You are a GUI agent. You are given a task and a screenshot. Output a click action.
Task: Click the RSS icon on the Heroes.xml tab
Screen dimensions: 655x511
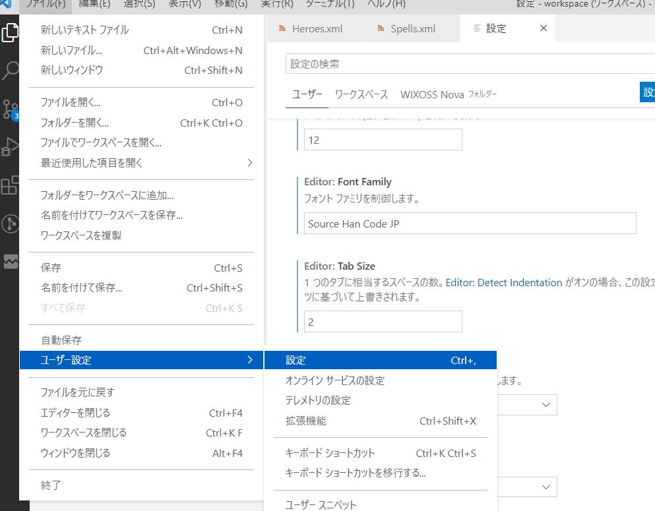(x=282, y=28)
